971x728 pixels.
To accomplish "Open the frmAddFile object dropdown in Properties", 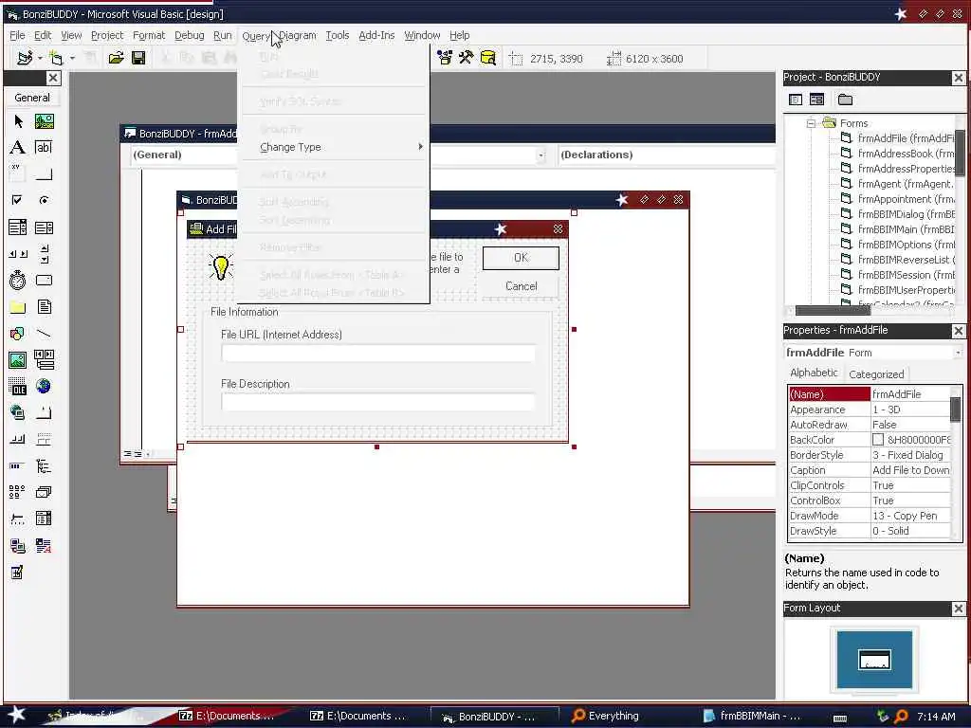I will point(958,353).
